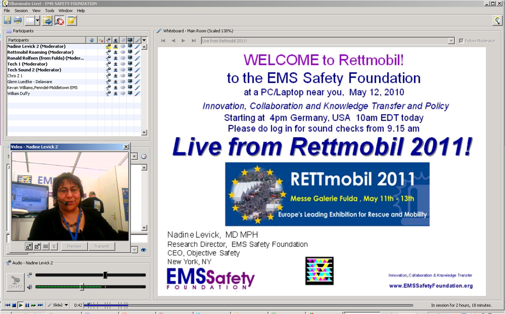Viewport: 505px width, 314px height.
Task: Open the Session menu
Action: pyautogui.click(x=21, y=11)
